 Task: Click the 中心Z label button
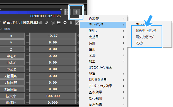(x=12, y=69)
